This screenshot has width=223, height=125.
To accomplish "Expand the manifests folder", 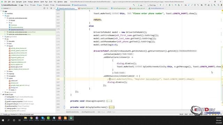I will 3,14.
